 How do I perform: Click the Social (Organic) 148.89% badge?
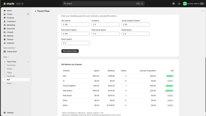click(x=169, y=86)
